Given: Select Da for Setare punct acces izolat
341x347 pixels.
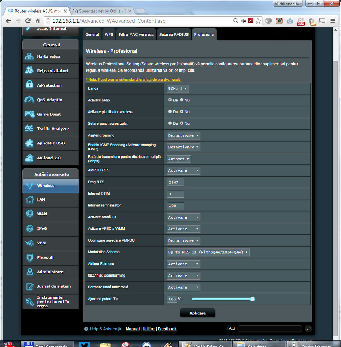Looking at the screenshot, I should 170,123.
